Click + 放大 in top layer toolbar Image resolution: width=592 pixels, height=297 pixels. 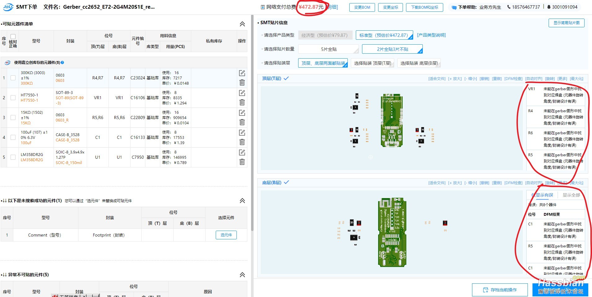(x=455, y=79)
